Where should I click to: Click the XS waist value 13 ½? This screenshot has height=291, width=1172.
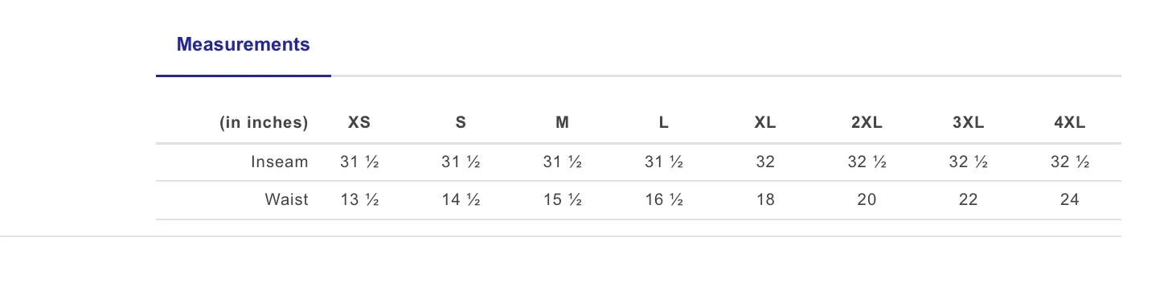(x=359, y=200)
